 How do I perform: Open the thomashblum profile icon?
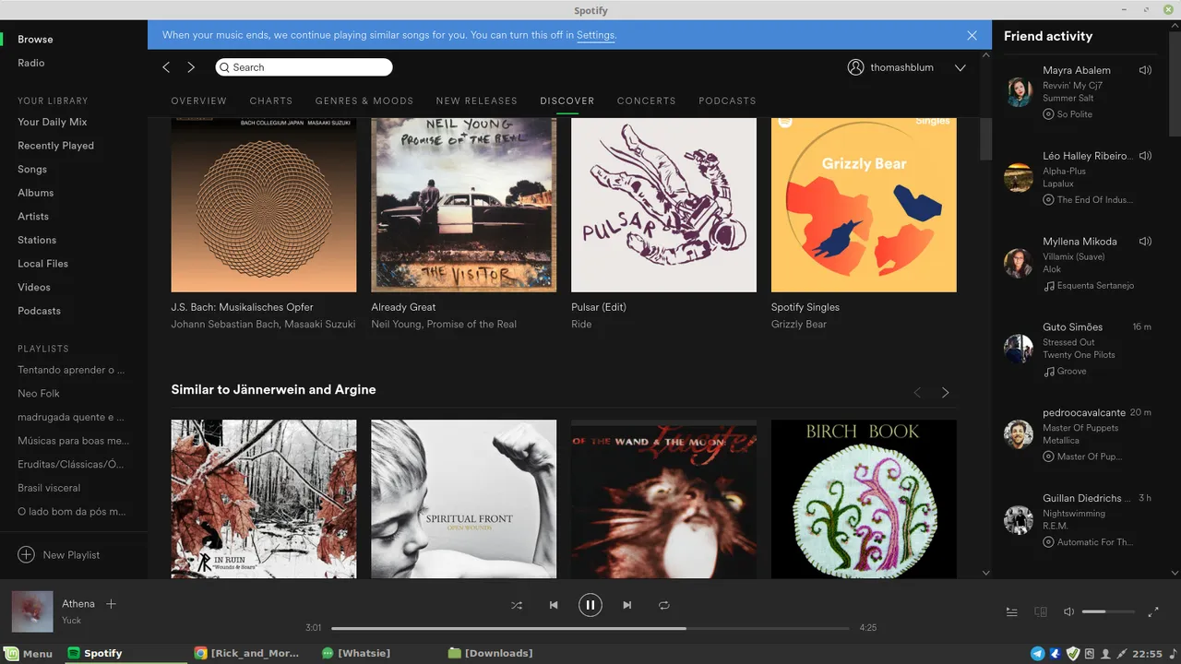[x=855, y=67]
